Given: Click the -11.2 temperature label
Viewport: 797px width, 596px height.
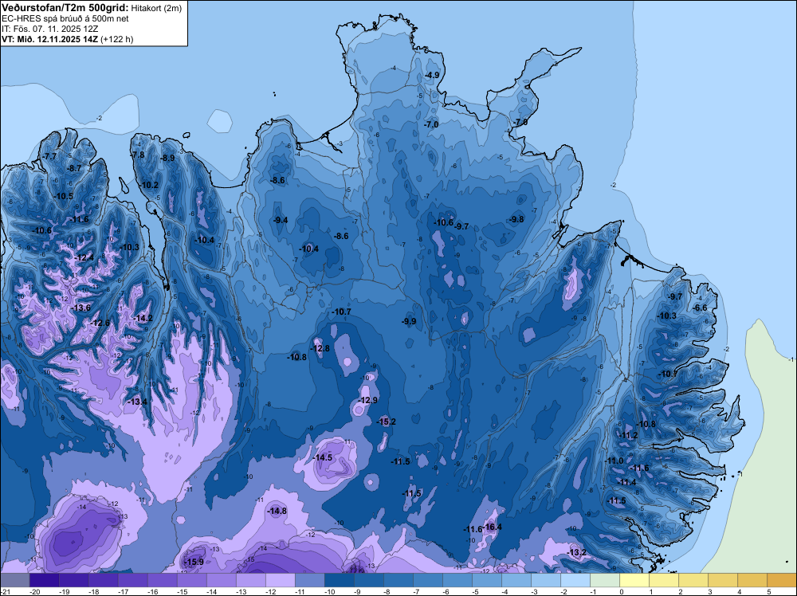Looking at the screenshot, I should click(x=628, y=435).
